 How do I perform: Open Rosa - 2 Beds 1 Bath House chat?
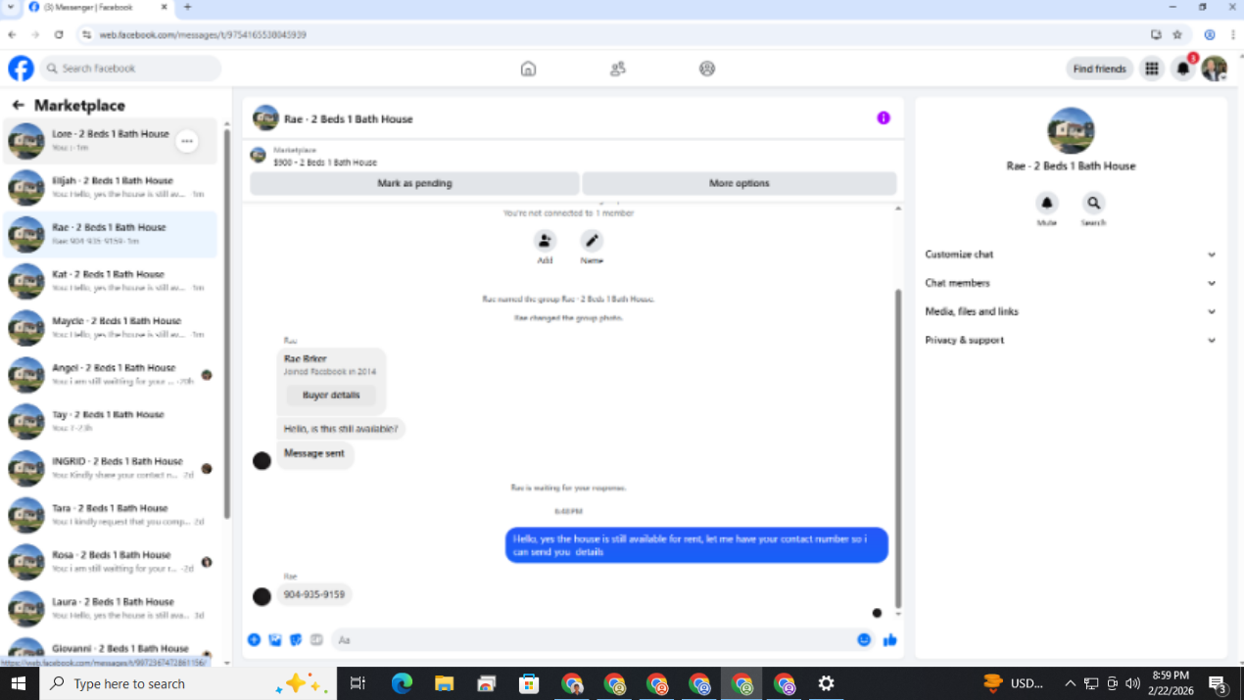(110, 562)
